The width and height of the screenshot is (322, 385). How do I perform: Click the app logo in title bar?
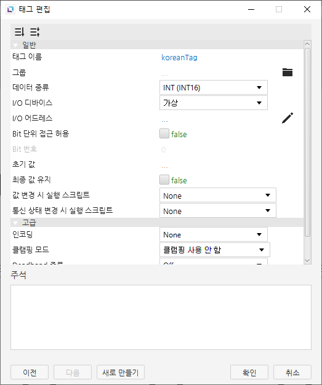[10, 10]
